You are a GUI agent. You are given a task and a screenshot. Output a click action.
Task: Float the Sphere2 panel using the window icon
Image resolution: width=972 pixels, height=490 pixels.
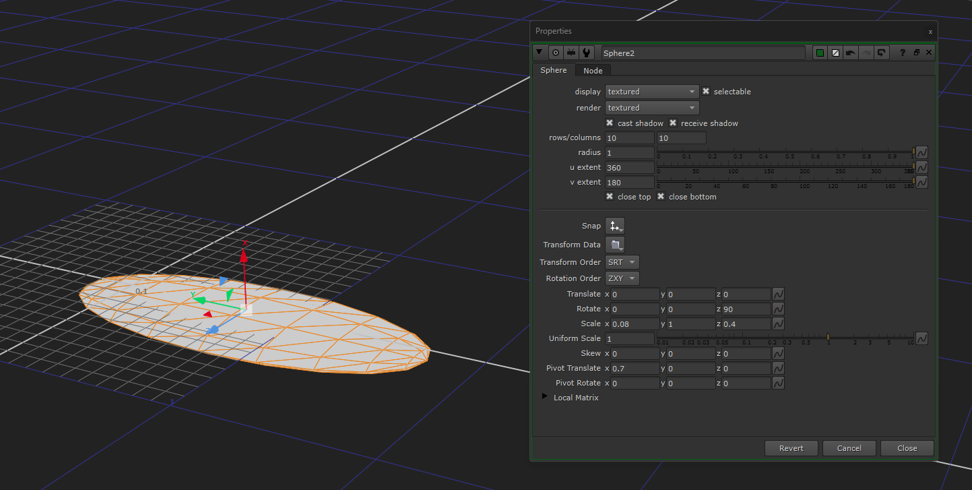(x=917, y=53)
